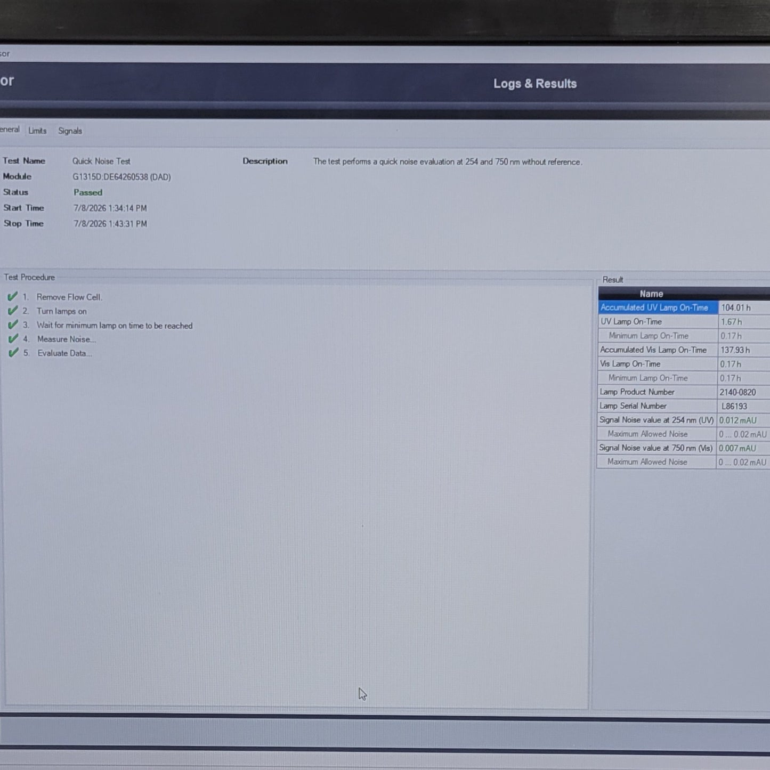Click Signal Noise value at 750 nm row
The height and width of the screenshot is (770, 770).
(x=684, y=448)
